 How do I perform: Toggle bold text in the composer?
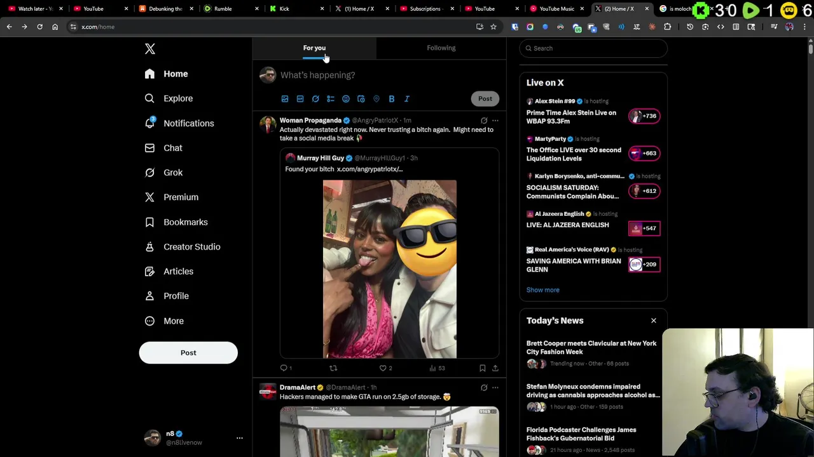[392, 99]
